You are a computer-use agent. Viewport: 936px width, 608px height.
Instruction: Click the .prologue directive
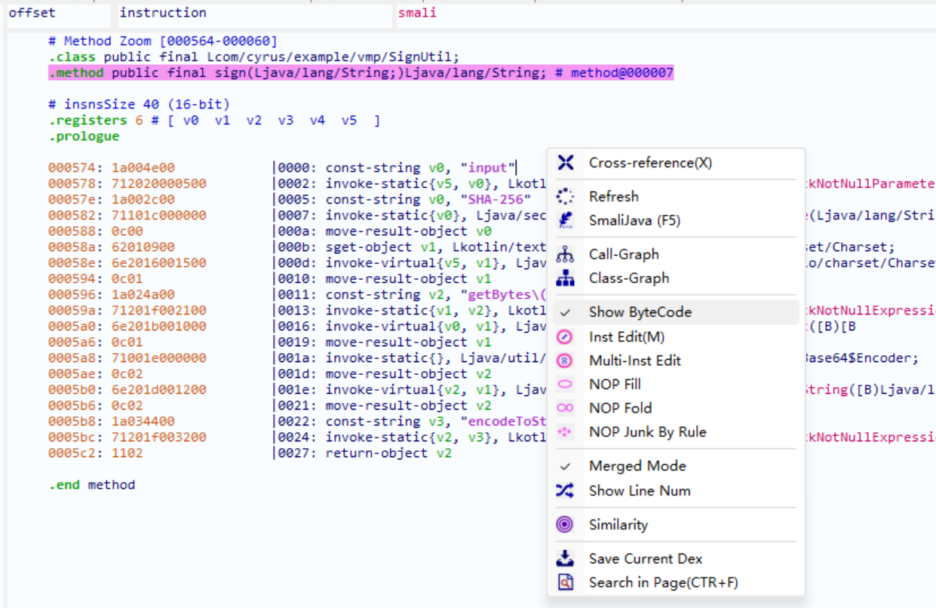click(84, 136)
